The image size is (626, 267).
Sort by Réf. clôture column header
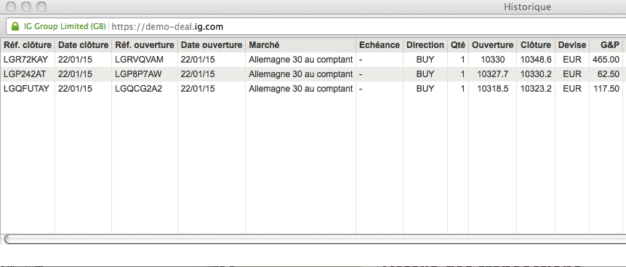pyautogui.click(x=28, y=45)
